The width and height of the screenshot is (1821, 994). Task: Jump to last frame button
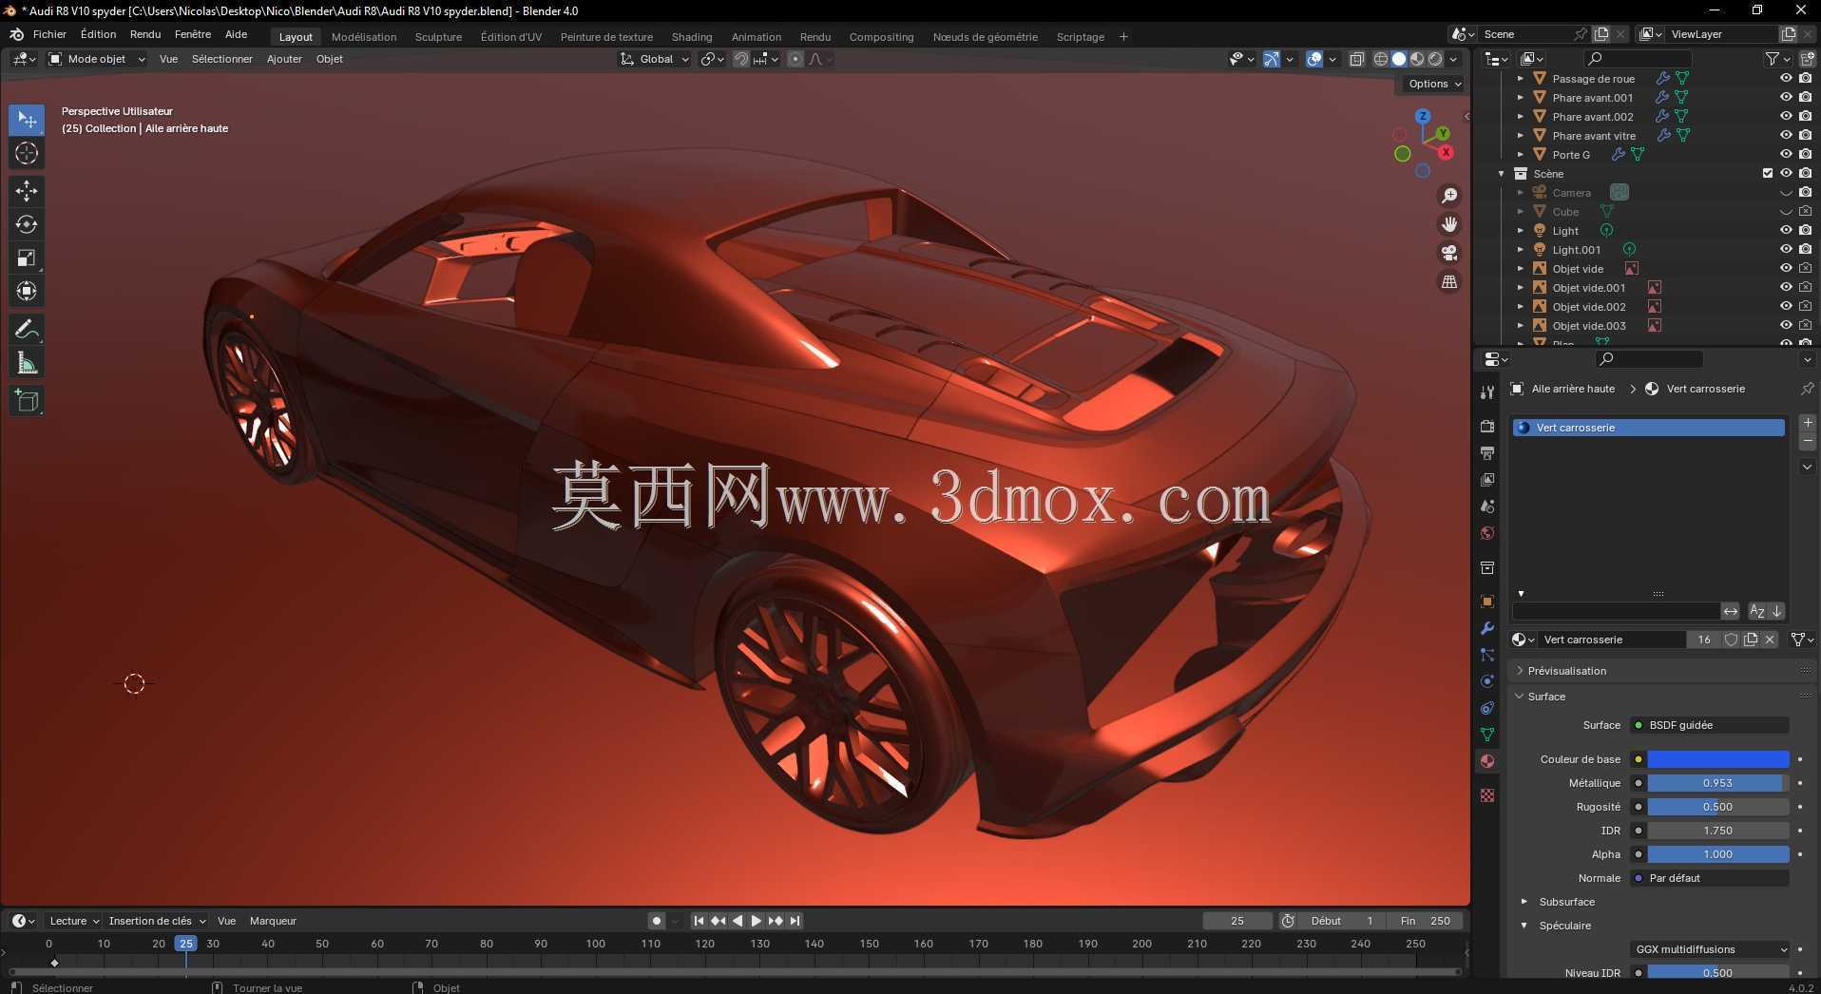click(795, 921)
